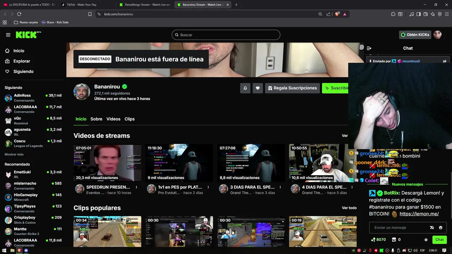This screenshot has height=254, width=452.
Task: Open the 0Laco - Kick Stats bookmark
Action: [x=55, y=22]
